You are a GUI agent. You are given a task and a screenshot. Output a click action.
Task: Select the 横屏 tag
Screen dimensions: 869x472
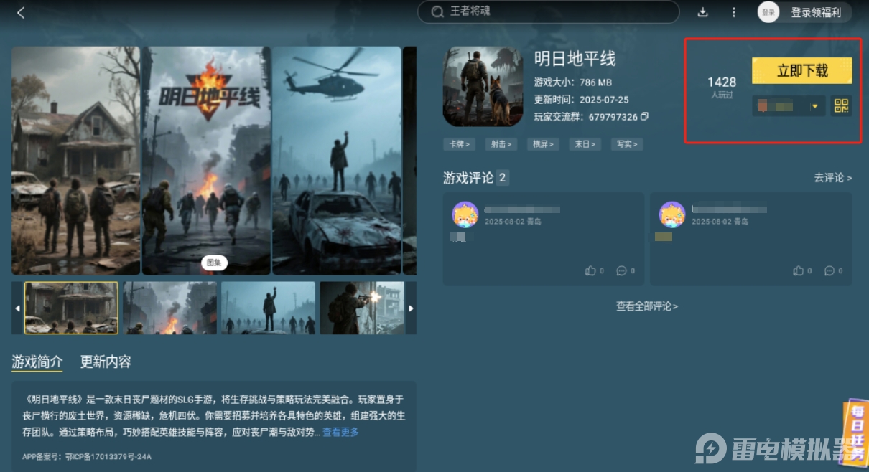543,144
